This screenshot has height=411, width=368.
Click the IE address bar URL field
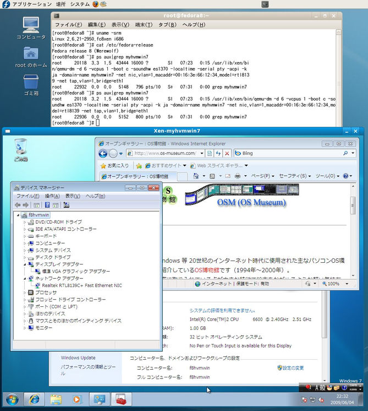(x=165, y=153)
